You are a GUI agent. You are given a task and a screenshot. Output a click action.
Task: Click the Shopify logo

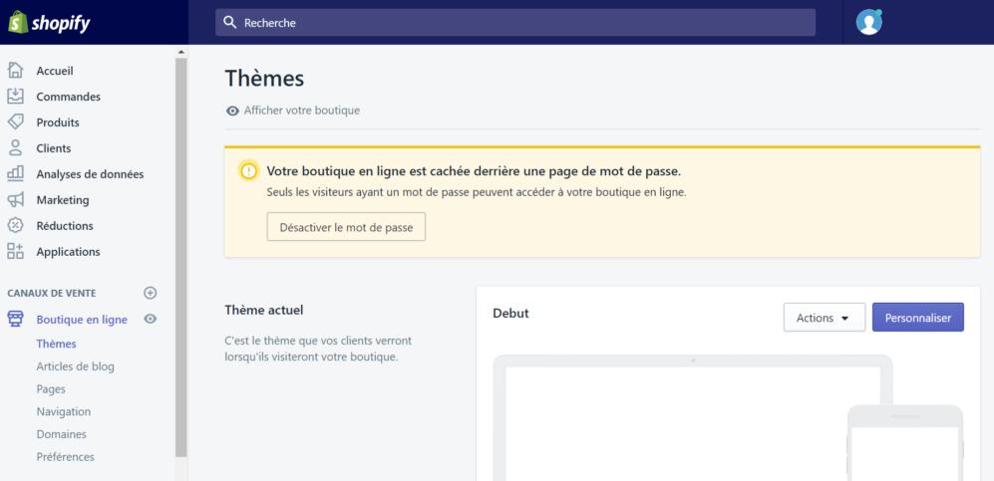(50, 22)
